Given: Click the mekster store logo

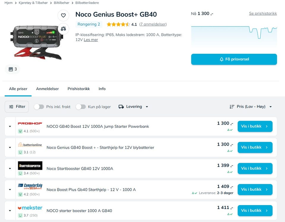Looking at the screenshot, I should coord(30,208).
